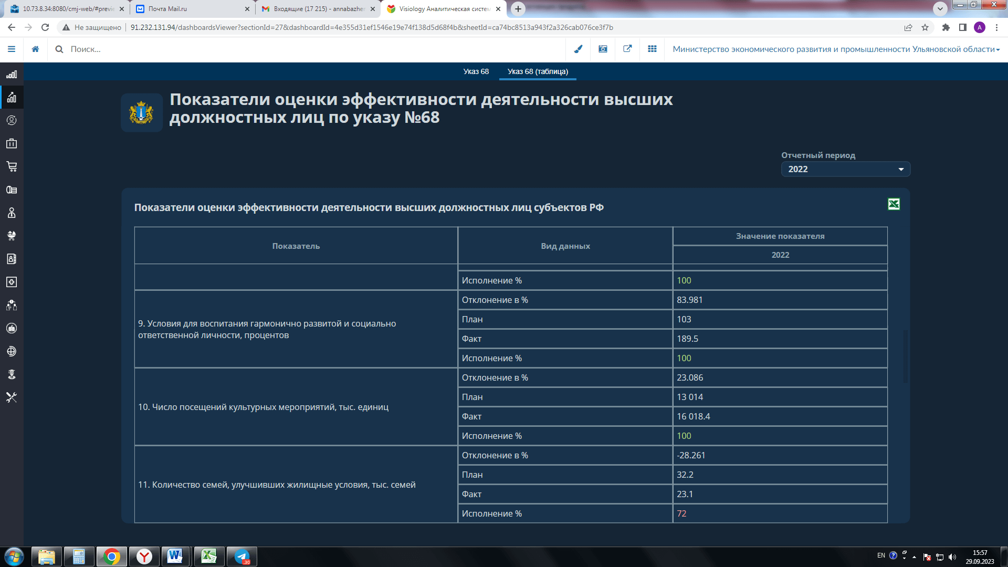The image size is (1008, 567).
Task: Expand the Отчетный период 2022 dropdown
Action: pyautogui.click(x=846, y=169)
